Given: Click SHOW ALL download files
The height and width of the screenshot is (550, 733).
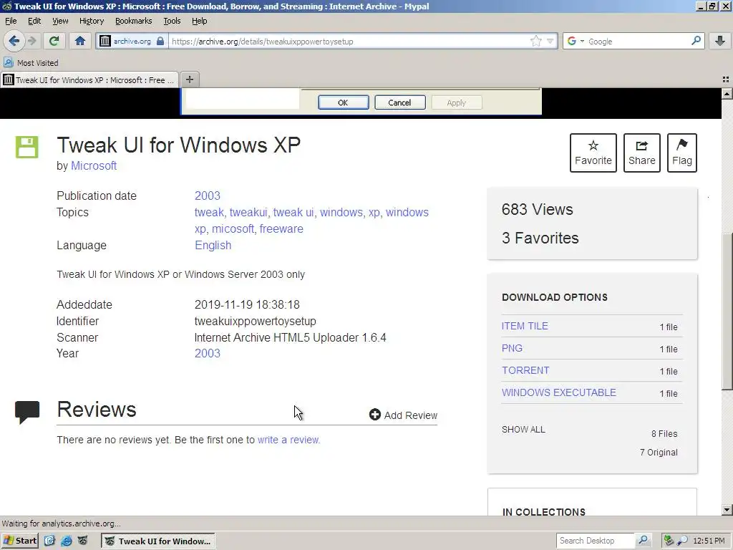Looking at the screenshot, I should pyautogui.click(x=523, y=430).
